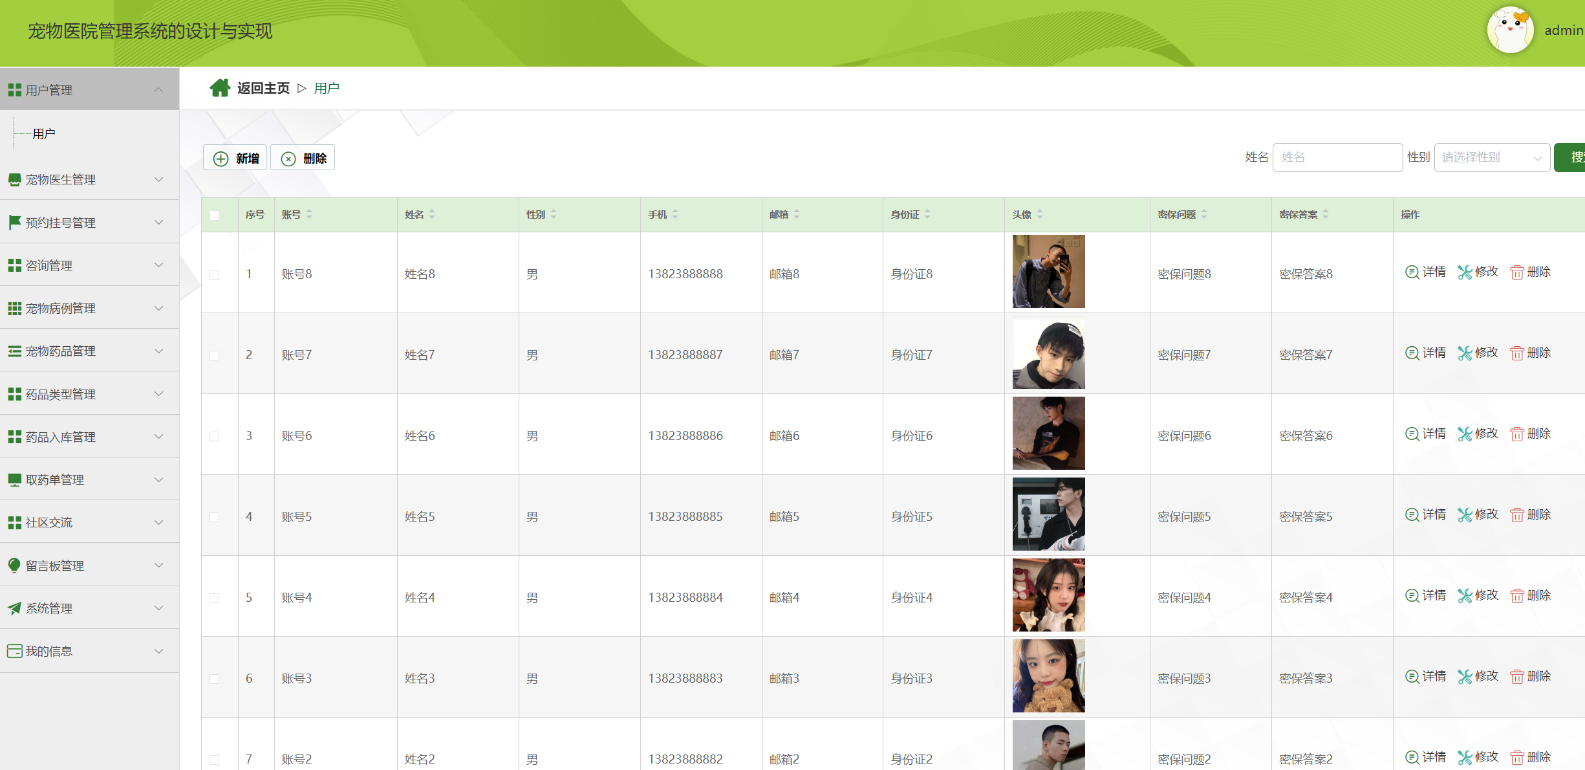Check the row checkbox for 账号4
Image resolution: width=1585 pixels, height=770 pixels.
(215, 598)
